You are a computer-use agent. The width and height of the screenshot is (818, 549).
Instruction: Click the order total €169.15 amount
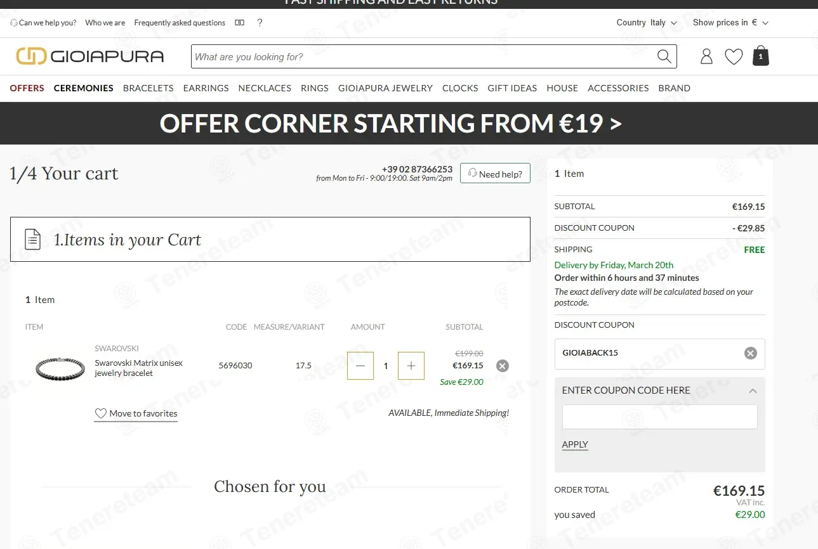click(739, 491)
